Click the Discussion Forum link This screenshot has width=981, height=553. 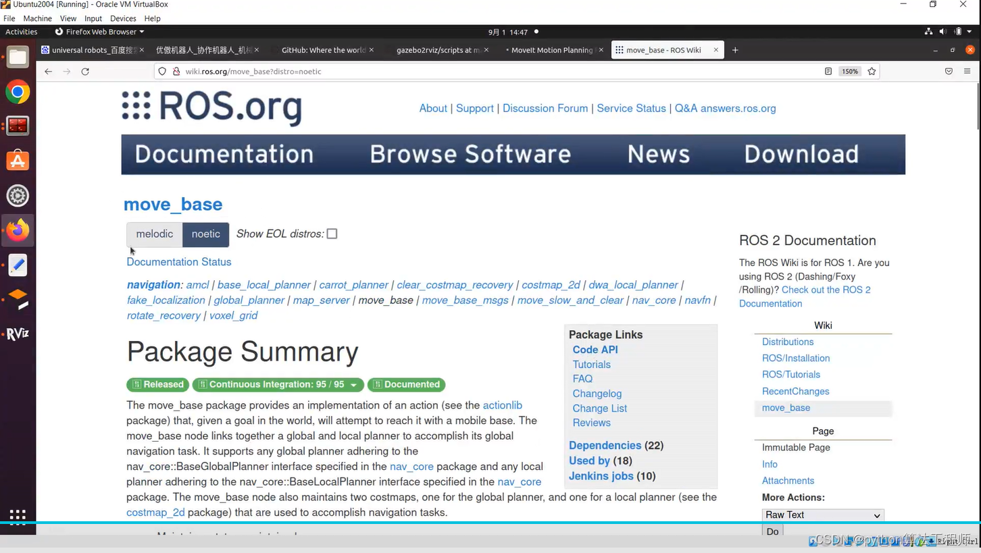pyautogui.click(x=545, y=108)
